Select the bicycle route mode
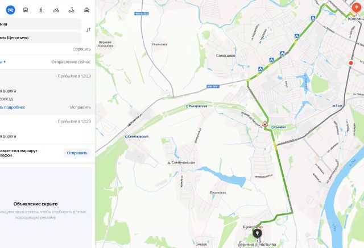 56,10
